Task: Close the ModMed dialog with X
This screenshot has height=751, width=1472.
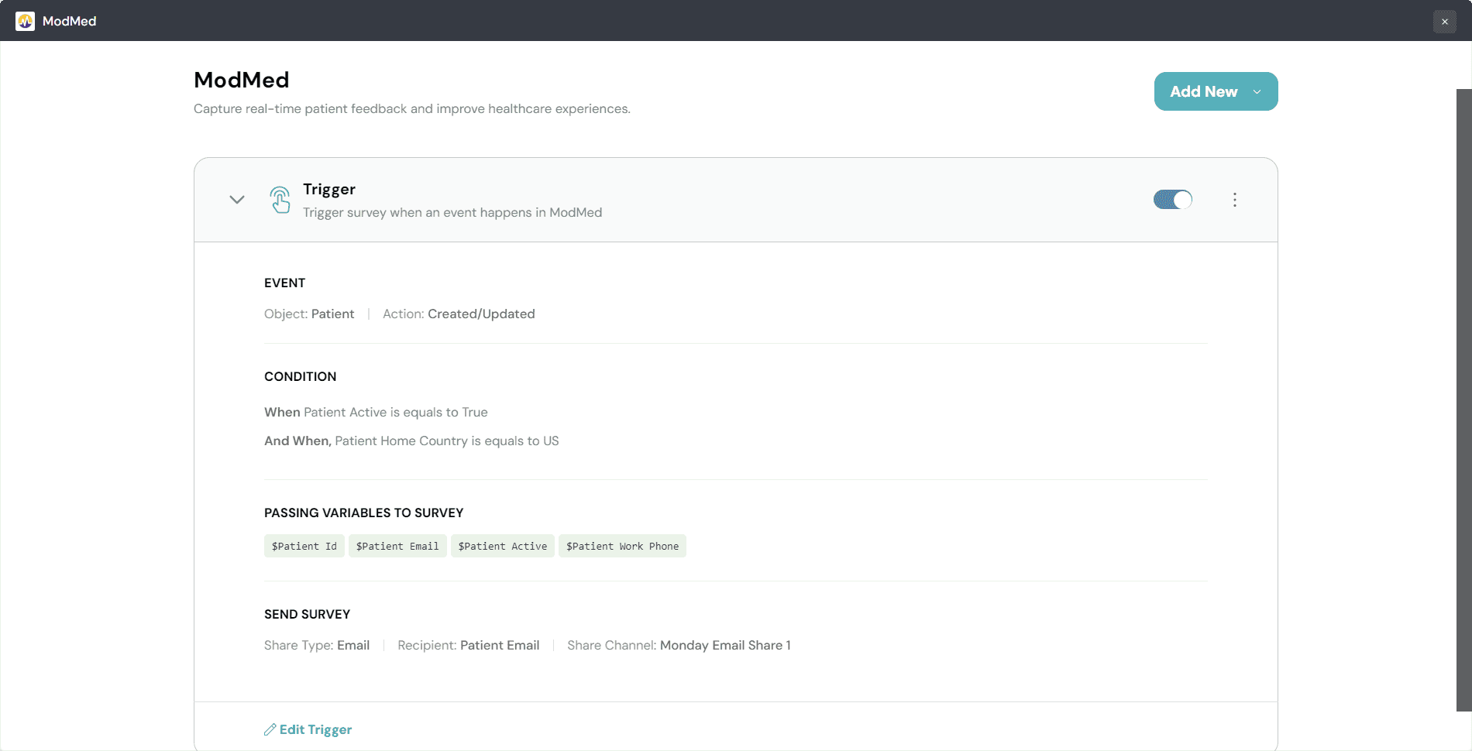Action: (x=1444, y=22)
